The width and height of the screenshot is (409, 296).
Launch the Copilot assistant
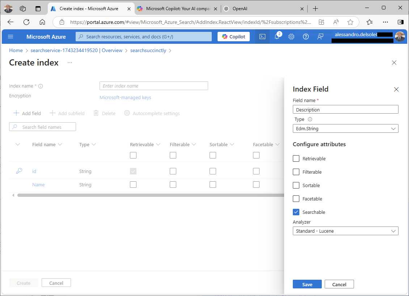click(x=233, y=37)
